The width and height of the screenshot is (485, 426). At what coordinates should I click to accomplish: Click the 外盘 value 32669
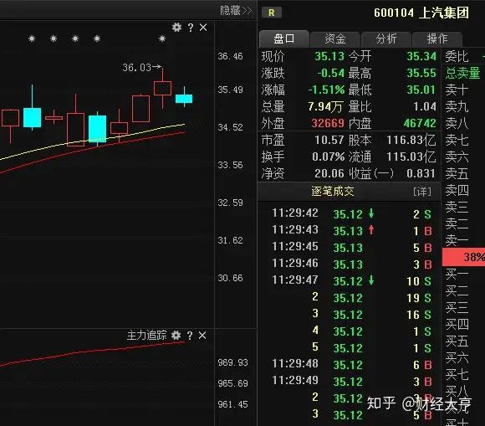pyautogui.click(x=328, y=123)
